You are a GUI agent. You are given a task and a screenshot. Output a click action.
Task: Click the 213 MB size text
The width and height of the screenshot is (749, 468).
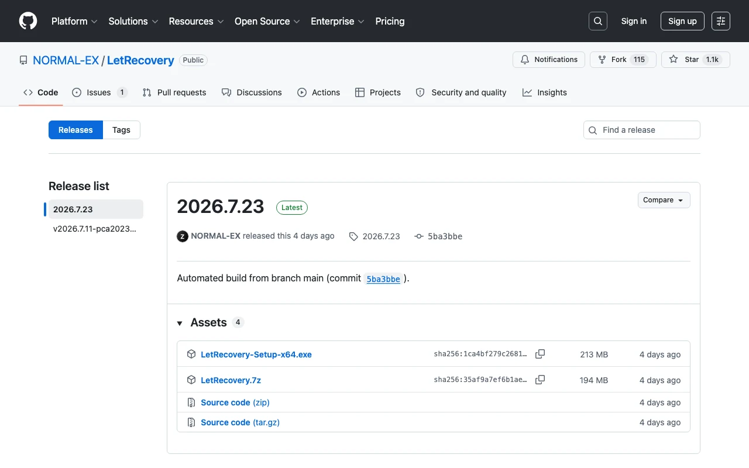tap(594, 355)
